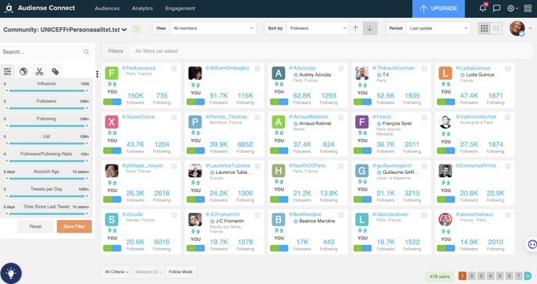Open the Sort by Followers dropdown
537x284 pixels.
tap(318, 28)
